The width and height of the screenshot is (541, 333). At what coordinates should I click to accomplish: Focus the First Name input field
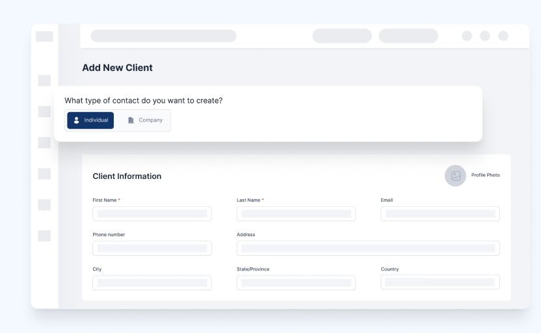(x=152, y=213)
